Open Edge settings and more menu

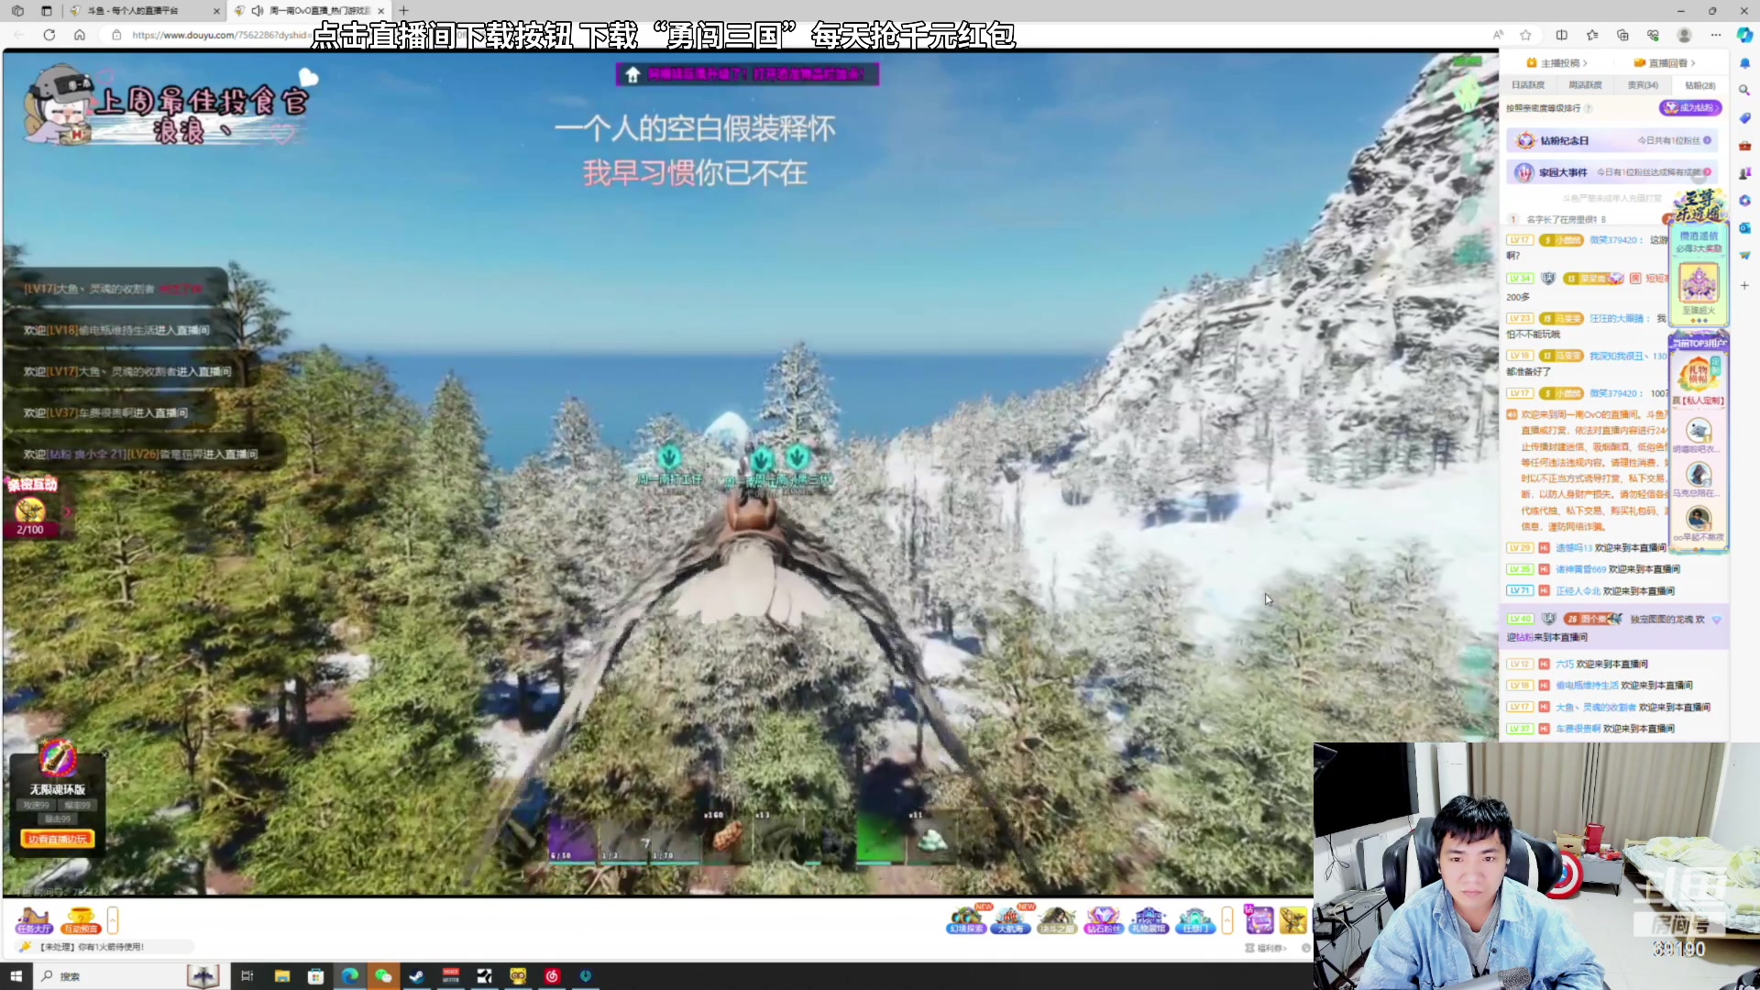1716,35
